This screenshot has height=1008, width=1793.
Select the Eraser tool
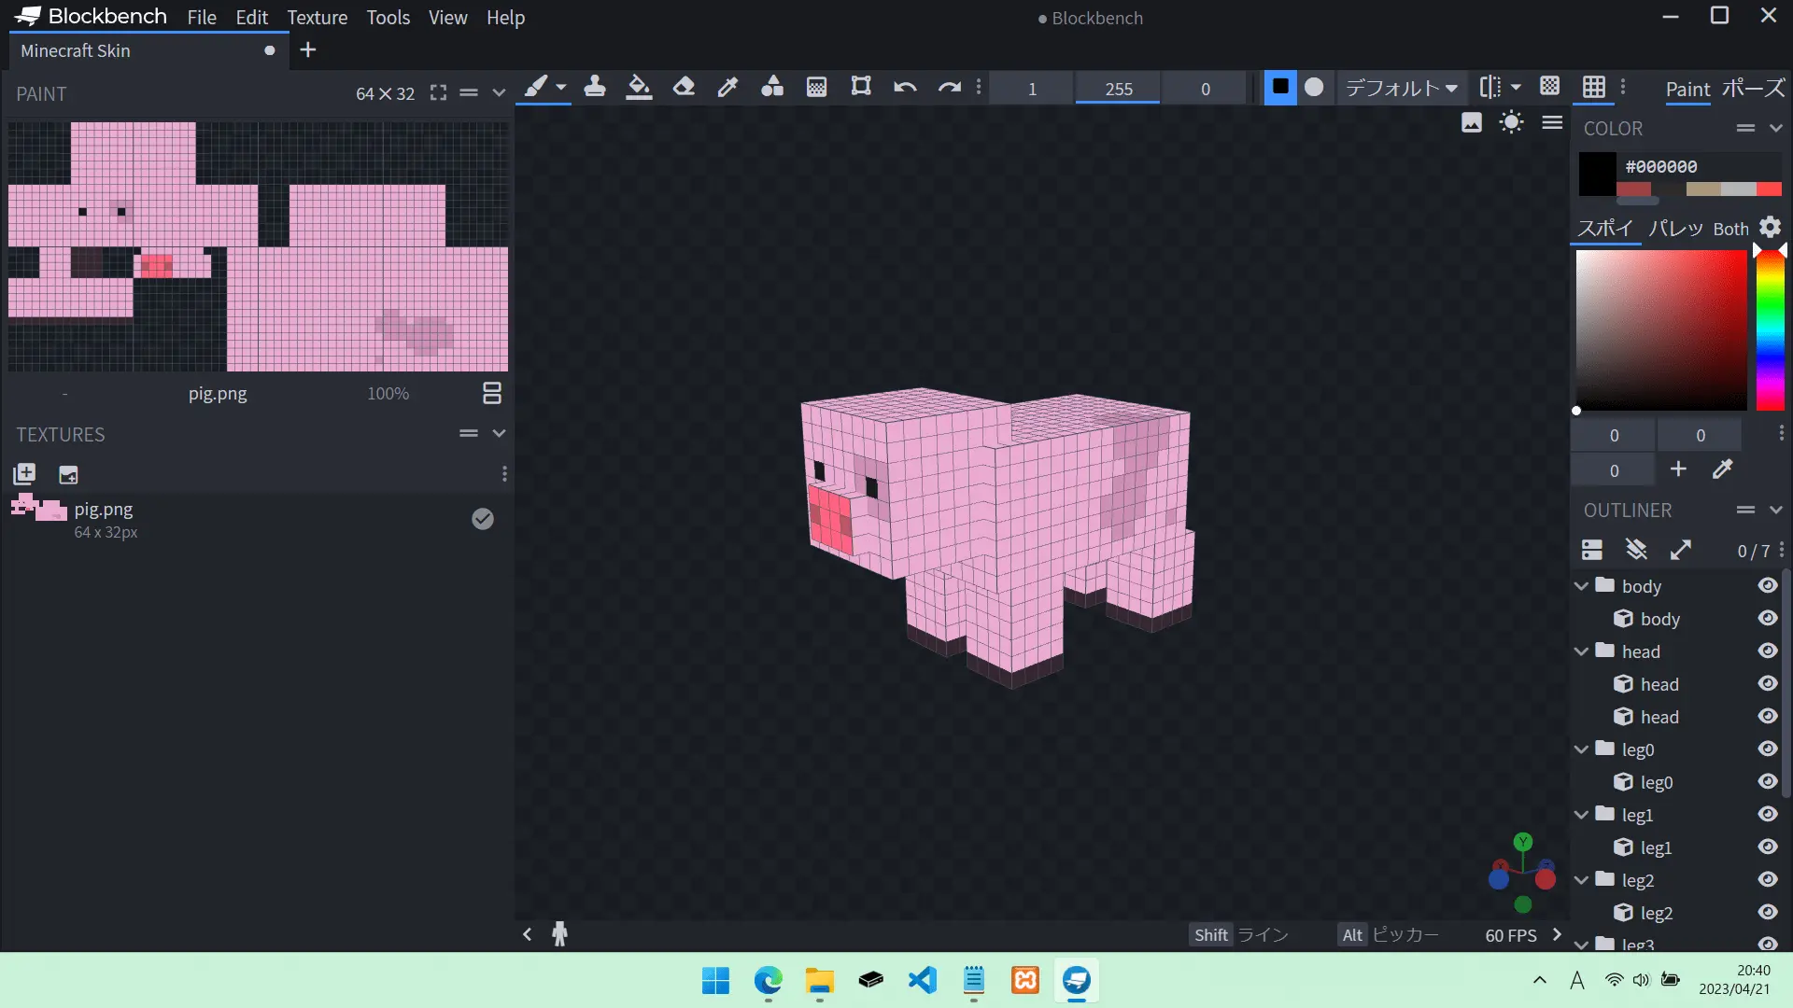click(684, 88)
